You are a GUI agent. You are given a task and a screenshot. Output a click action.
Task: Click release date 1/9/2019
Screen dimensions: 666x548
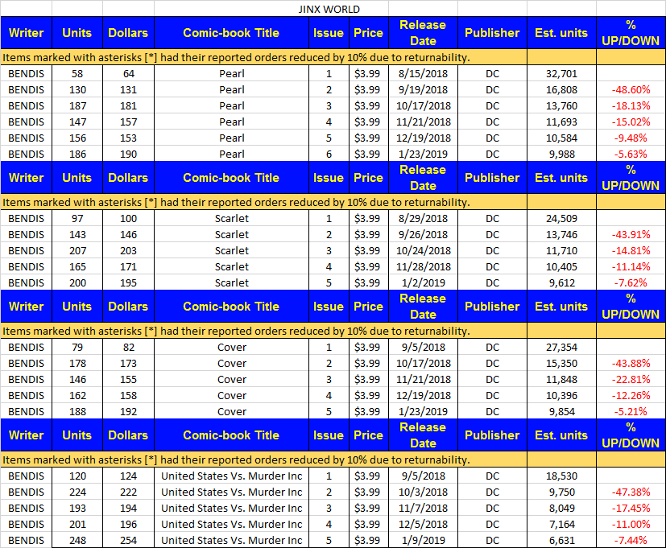click(x=423, y=541)
